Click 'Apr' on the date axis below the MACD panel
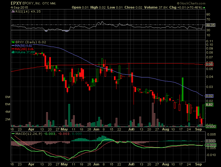Image resolution: width=221 pixels, height=167 pixels. (31, 164)
